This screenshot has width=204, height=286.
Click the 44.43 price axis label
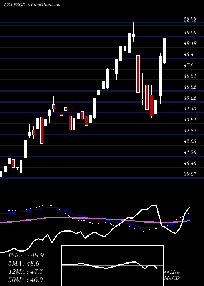(190, 109)
